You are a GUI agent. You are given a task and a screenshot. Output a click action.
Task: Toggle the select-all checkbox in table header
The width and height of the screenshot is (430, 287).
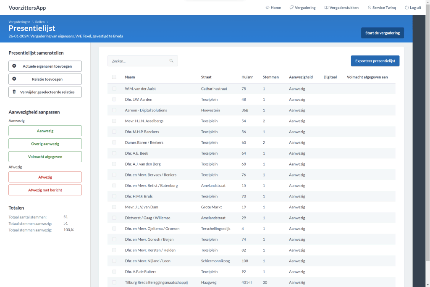tap(114, 77)
